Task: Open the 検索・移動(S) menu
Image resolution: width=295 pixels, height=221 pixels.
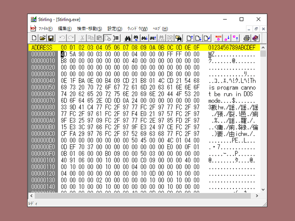Action: 89,29
